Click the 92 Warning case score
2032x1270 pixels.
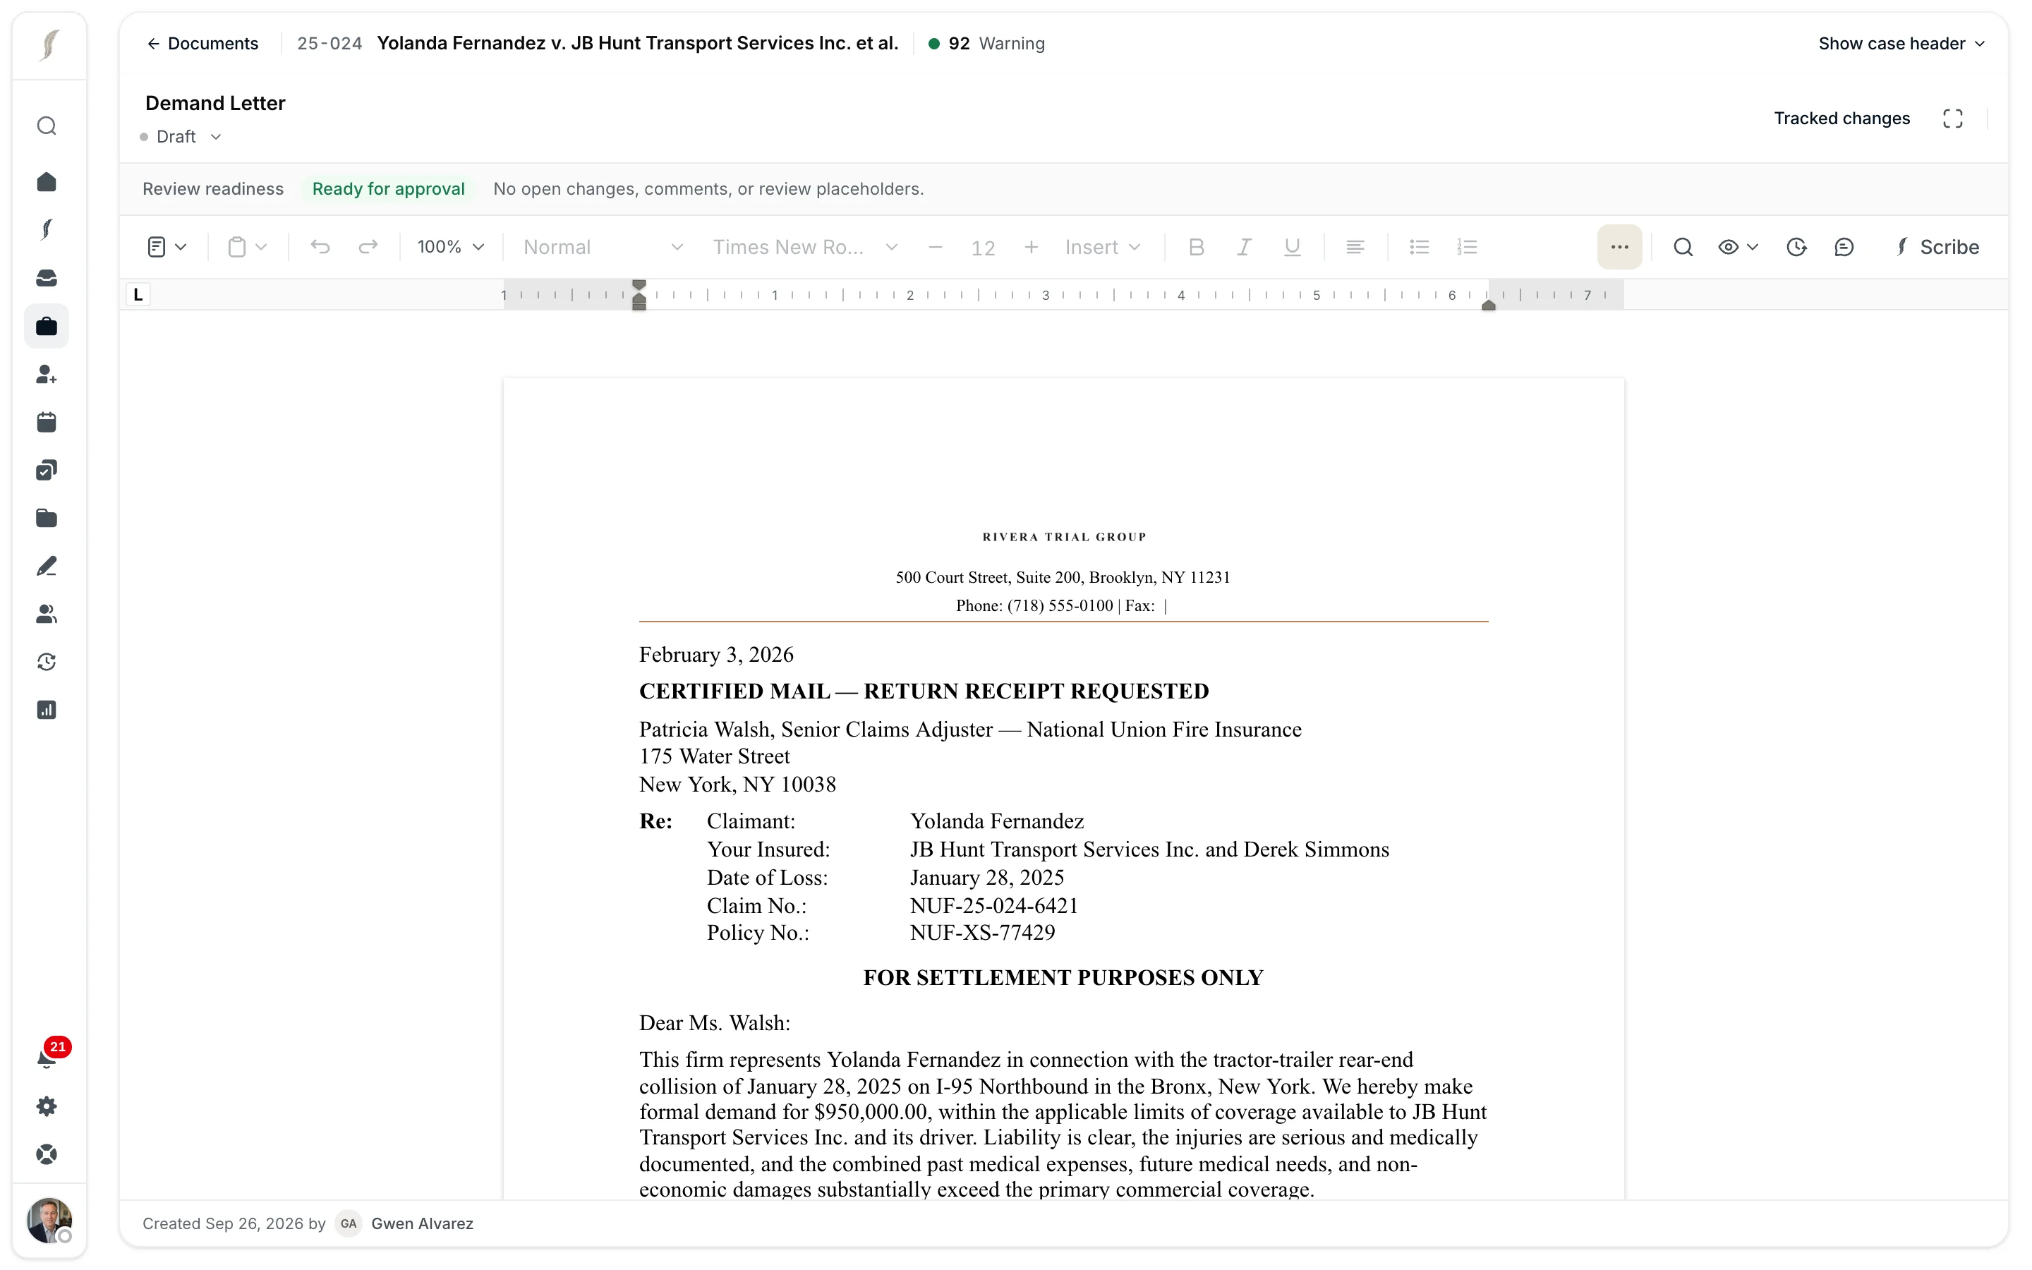click(x=986, y=44)
